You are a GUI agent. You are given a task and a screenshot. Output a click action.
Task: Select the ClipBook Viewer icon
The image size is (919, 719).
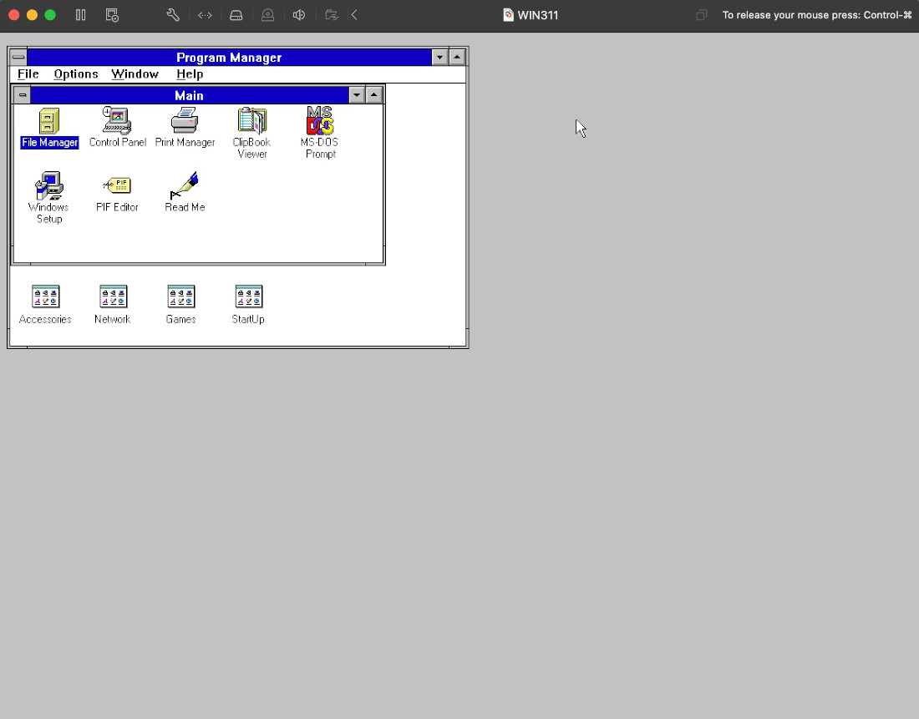251,122
